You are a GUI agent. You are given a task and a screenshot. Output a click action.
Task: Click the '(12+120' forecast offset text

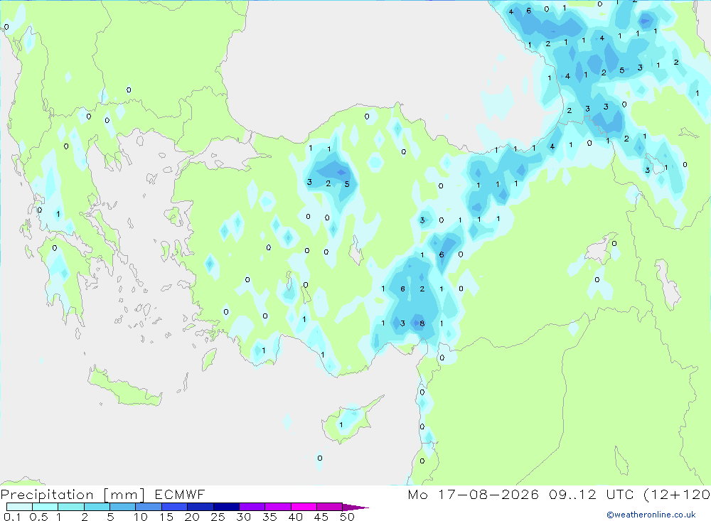(x=677, y=495)
